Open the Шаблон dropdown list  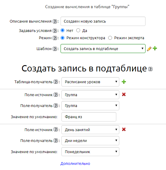point(103,49)
